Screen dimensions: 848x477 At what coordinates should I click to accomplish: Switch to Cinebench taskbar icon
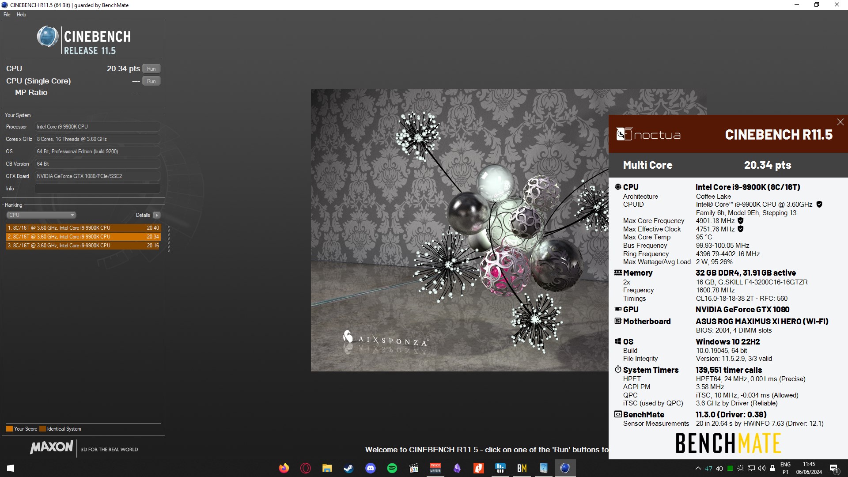(565, 468)
